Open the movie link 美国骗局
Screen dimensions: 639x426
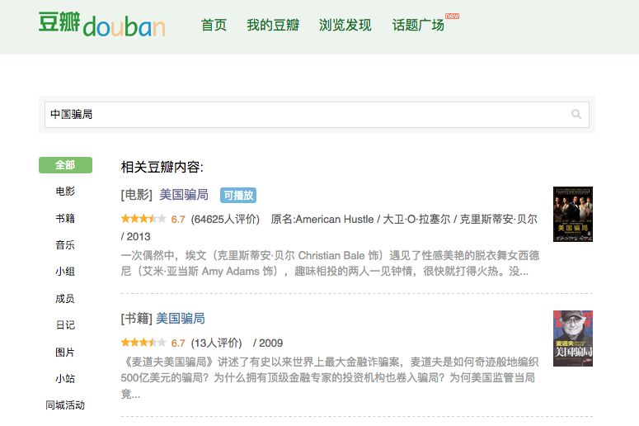pyautogui.click(x=184, y=195)
